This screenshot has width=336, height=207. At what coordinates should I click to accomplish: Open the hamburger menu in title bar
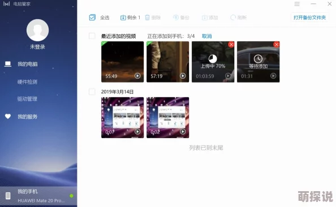(x=297, y=4)
